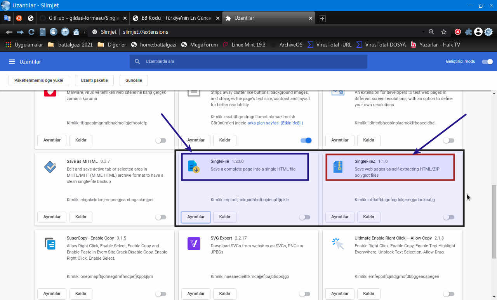Click the SingleFileZ zip icon
Screen dimensions: 497x300
pyautogui.click(x=338, y=167)
